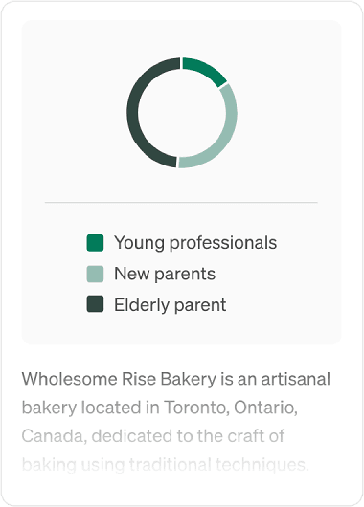Viewport: 364px width, 507px height.
Task: Select the Elderly parent legend label
Action: pyautogui.click(x=171, y=304)
